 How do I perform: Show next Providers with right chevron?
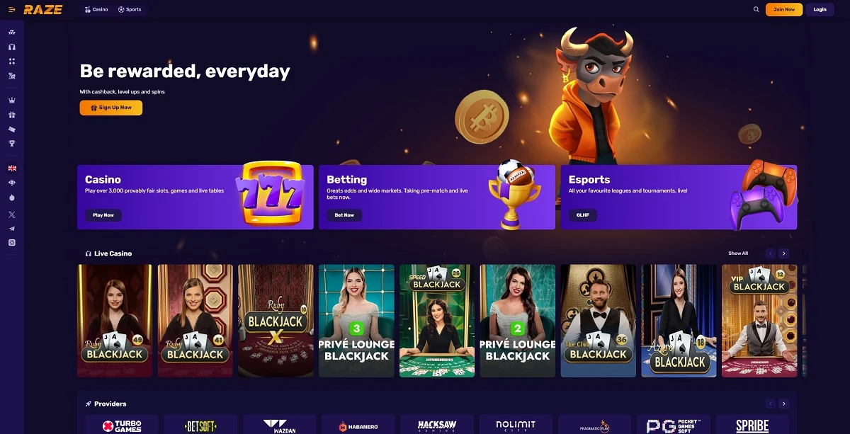pyautogui.click(x=783, y=404)
